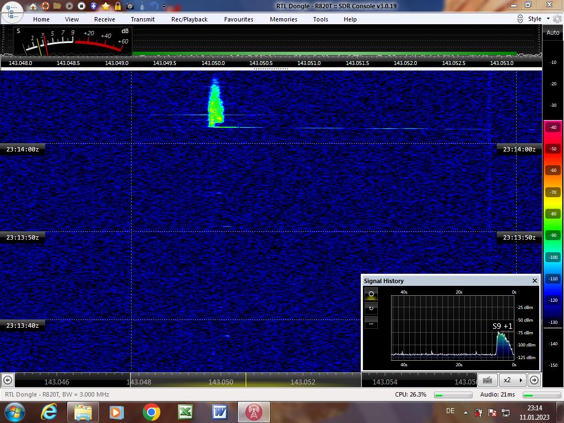
Task: Click the keyboard icon button
Action: 487,380
